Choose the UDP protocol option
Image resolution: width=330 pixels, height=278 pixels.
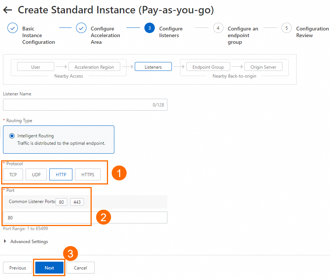click(x=36, y=174)
